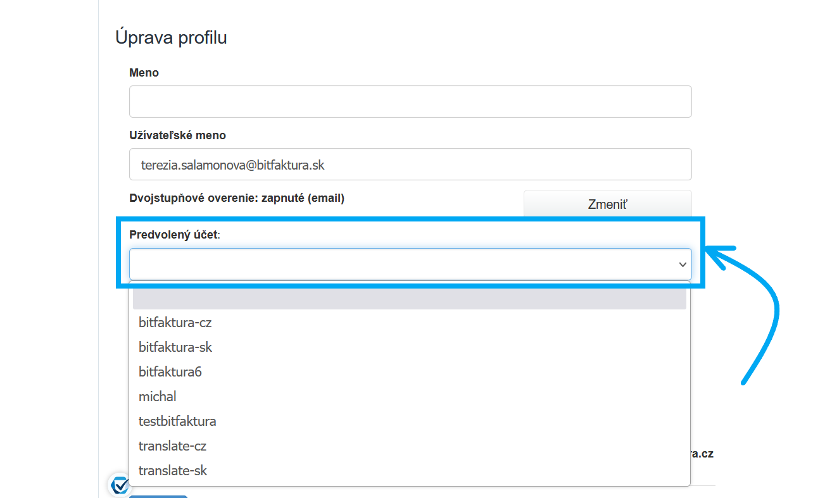Click the partially visible blue bottom button
This screenshot has width=813, height=498.
click(158, 496)
